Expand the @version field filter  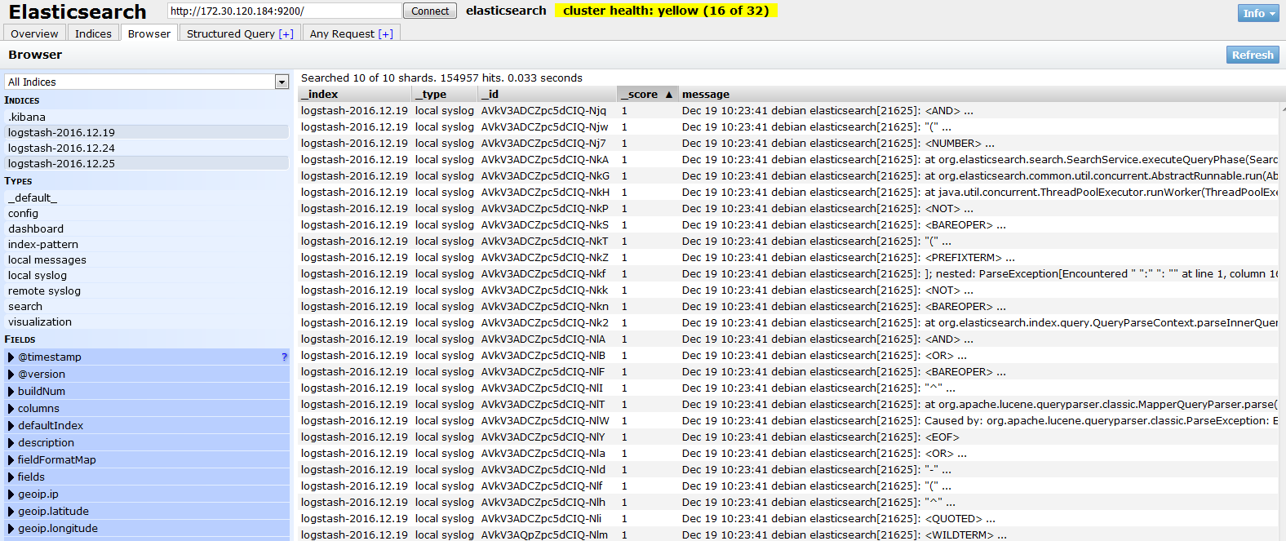[x=147, y=374]
